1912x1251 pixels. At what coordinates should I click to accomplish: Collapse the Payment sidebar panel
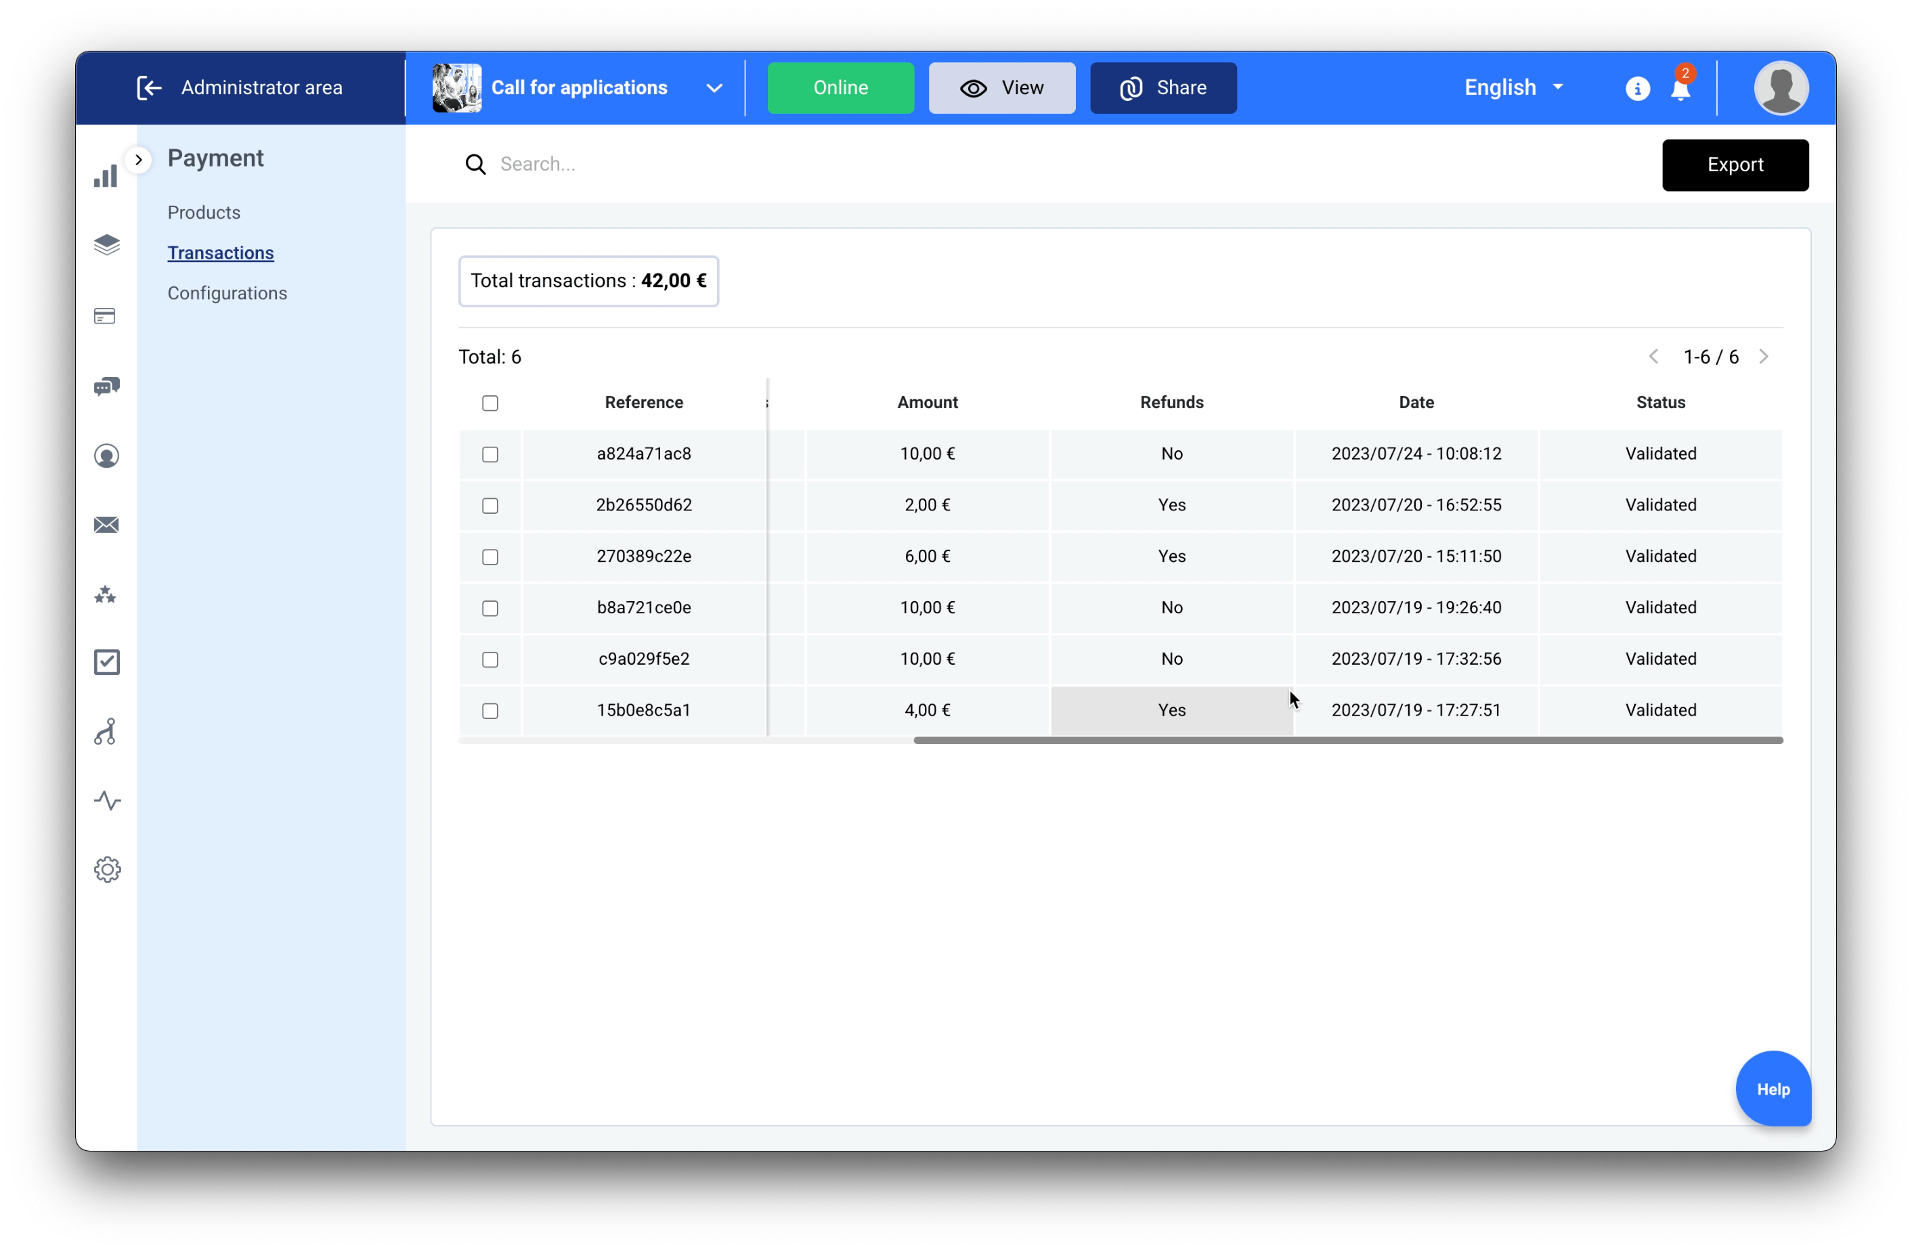coord(139,159)
